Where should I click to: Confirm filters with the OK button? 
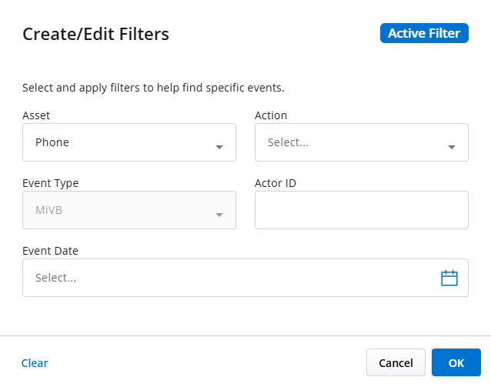coord(456,362)
